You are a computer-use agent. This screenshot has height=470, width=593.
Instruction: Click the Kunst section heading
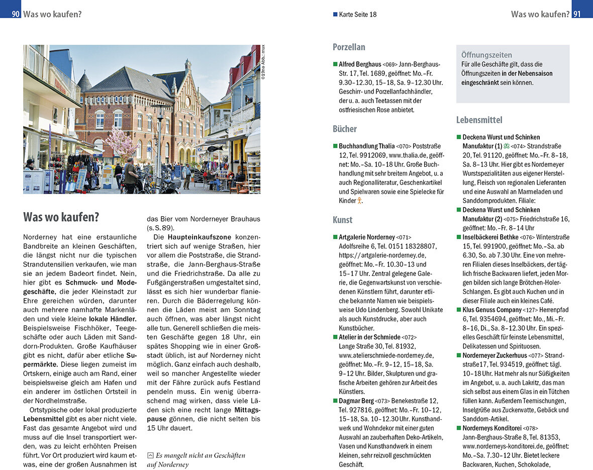point(343,220)
